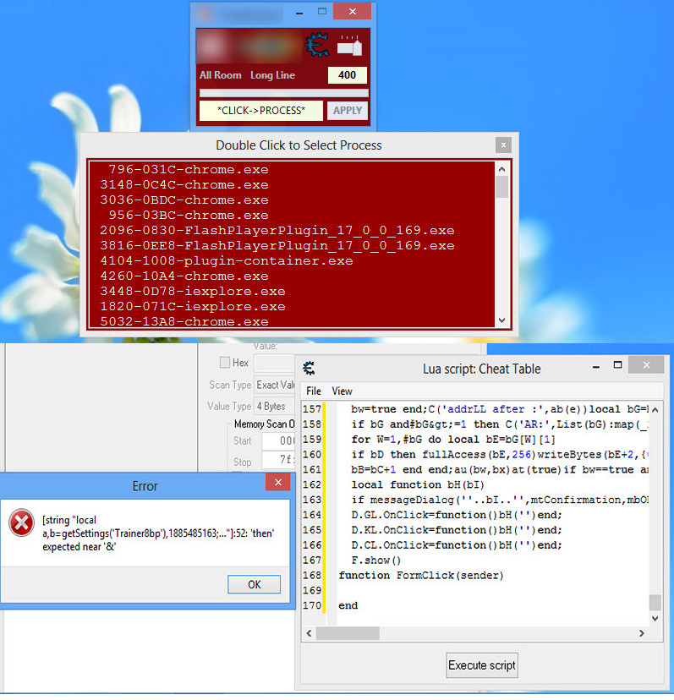
Task: Open the Value Type 4 Bytes dropdown
Action: (x=273, y=407)
